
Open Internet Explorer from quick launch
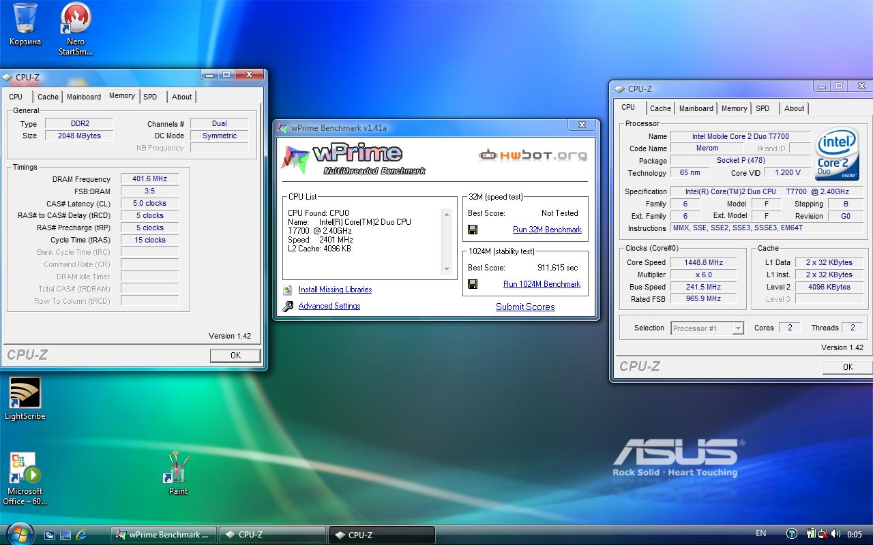click(x=81, y=535)
